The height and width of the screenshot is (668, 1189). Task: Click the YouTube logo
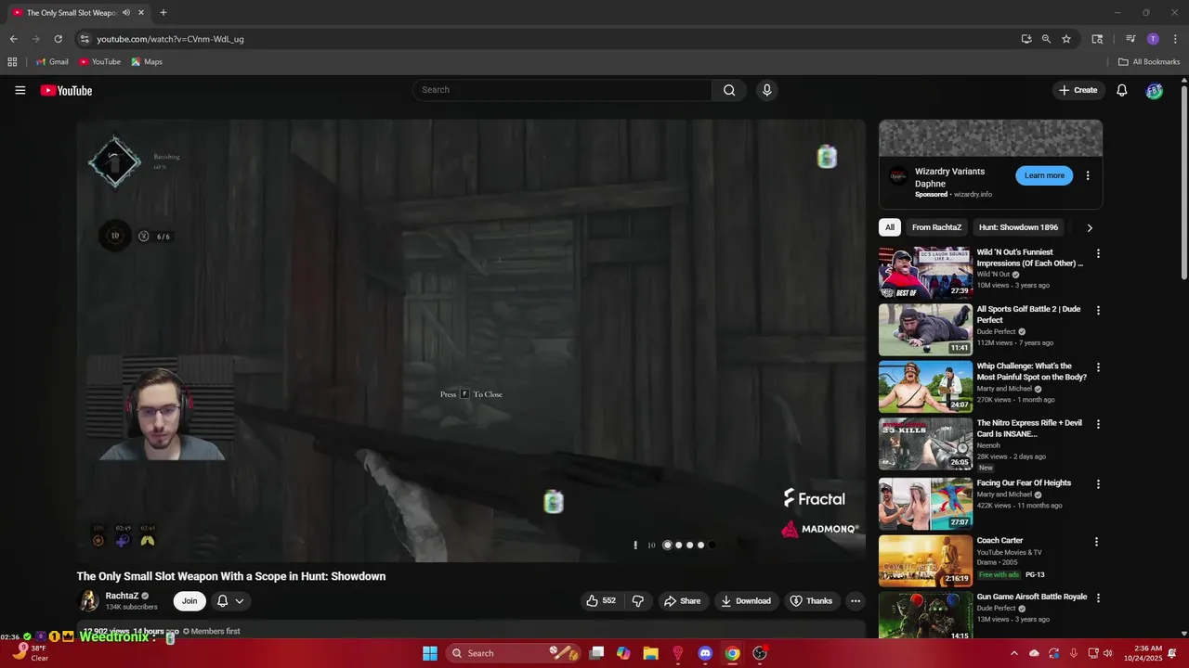(66, 90)
